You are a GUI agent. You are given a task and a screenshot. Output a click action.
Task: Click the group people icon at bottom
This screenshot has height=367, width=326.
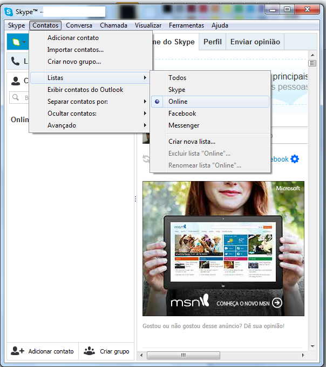coord(89,351)
